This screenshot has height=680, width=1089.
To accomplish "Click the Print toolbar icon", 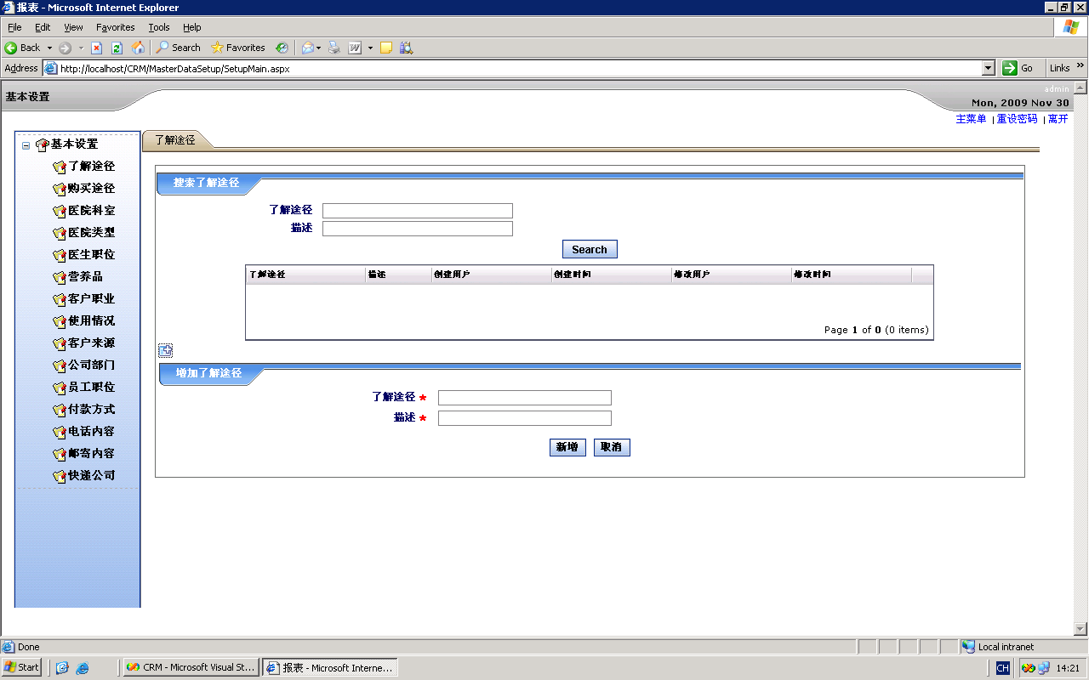I will [334, 48].
